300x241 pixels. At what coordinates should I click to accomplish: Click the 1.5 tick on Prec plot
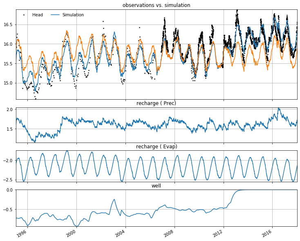(x=9, y=129)
